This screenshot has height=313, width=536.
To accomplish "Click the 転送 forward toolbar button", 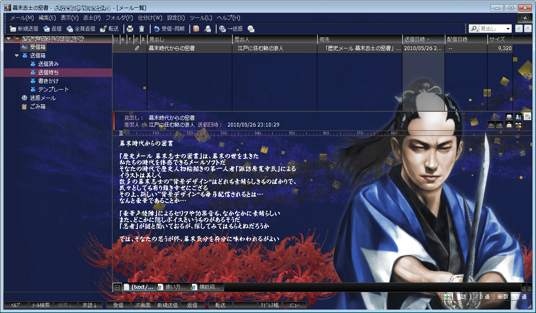I will (x=109, y=29).
